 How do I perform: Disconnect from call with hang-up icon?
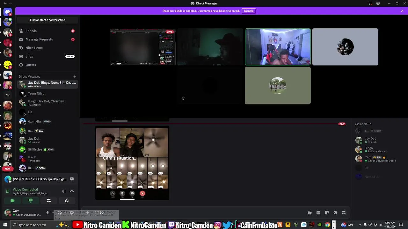point(72,191)
